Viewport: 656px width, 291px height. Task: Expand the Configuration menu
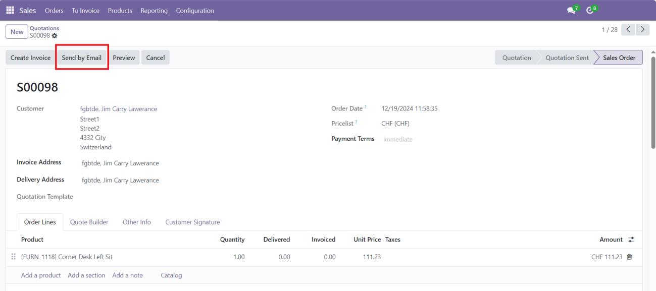coord(194,11)
